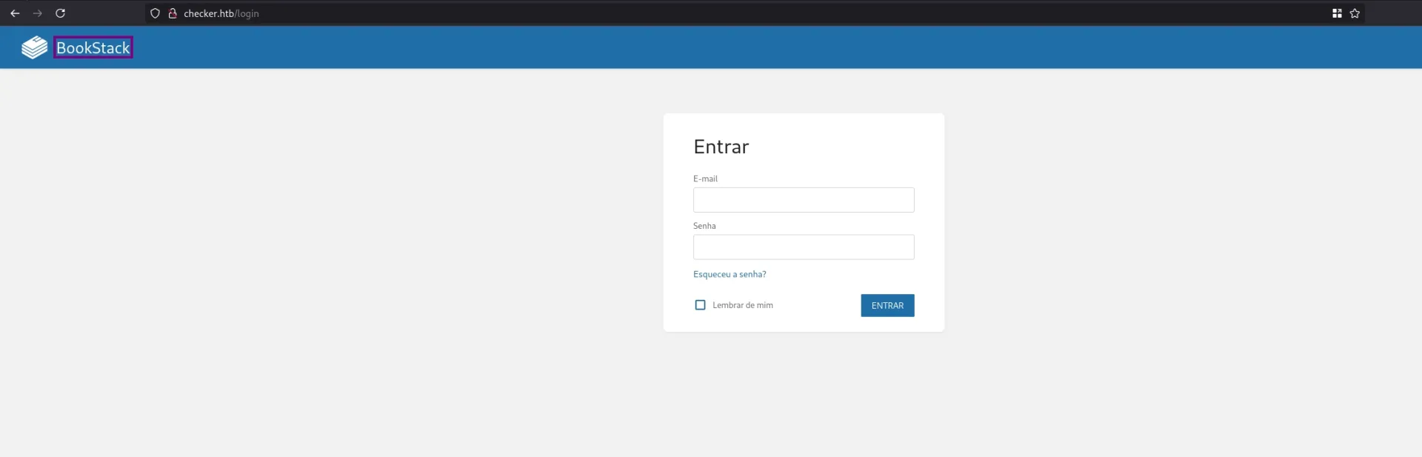Viewport: 1422px width, 457px height.
Task: Click the browser back arrow
Action: click(x=15, y=13)
